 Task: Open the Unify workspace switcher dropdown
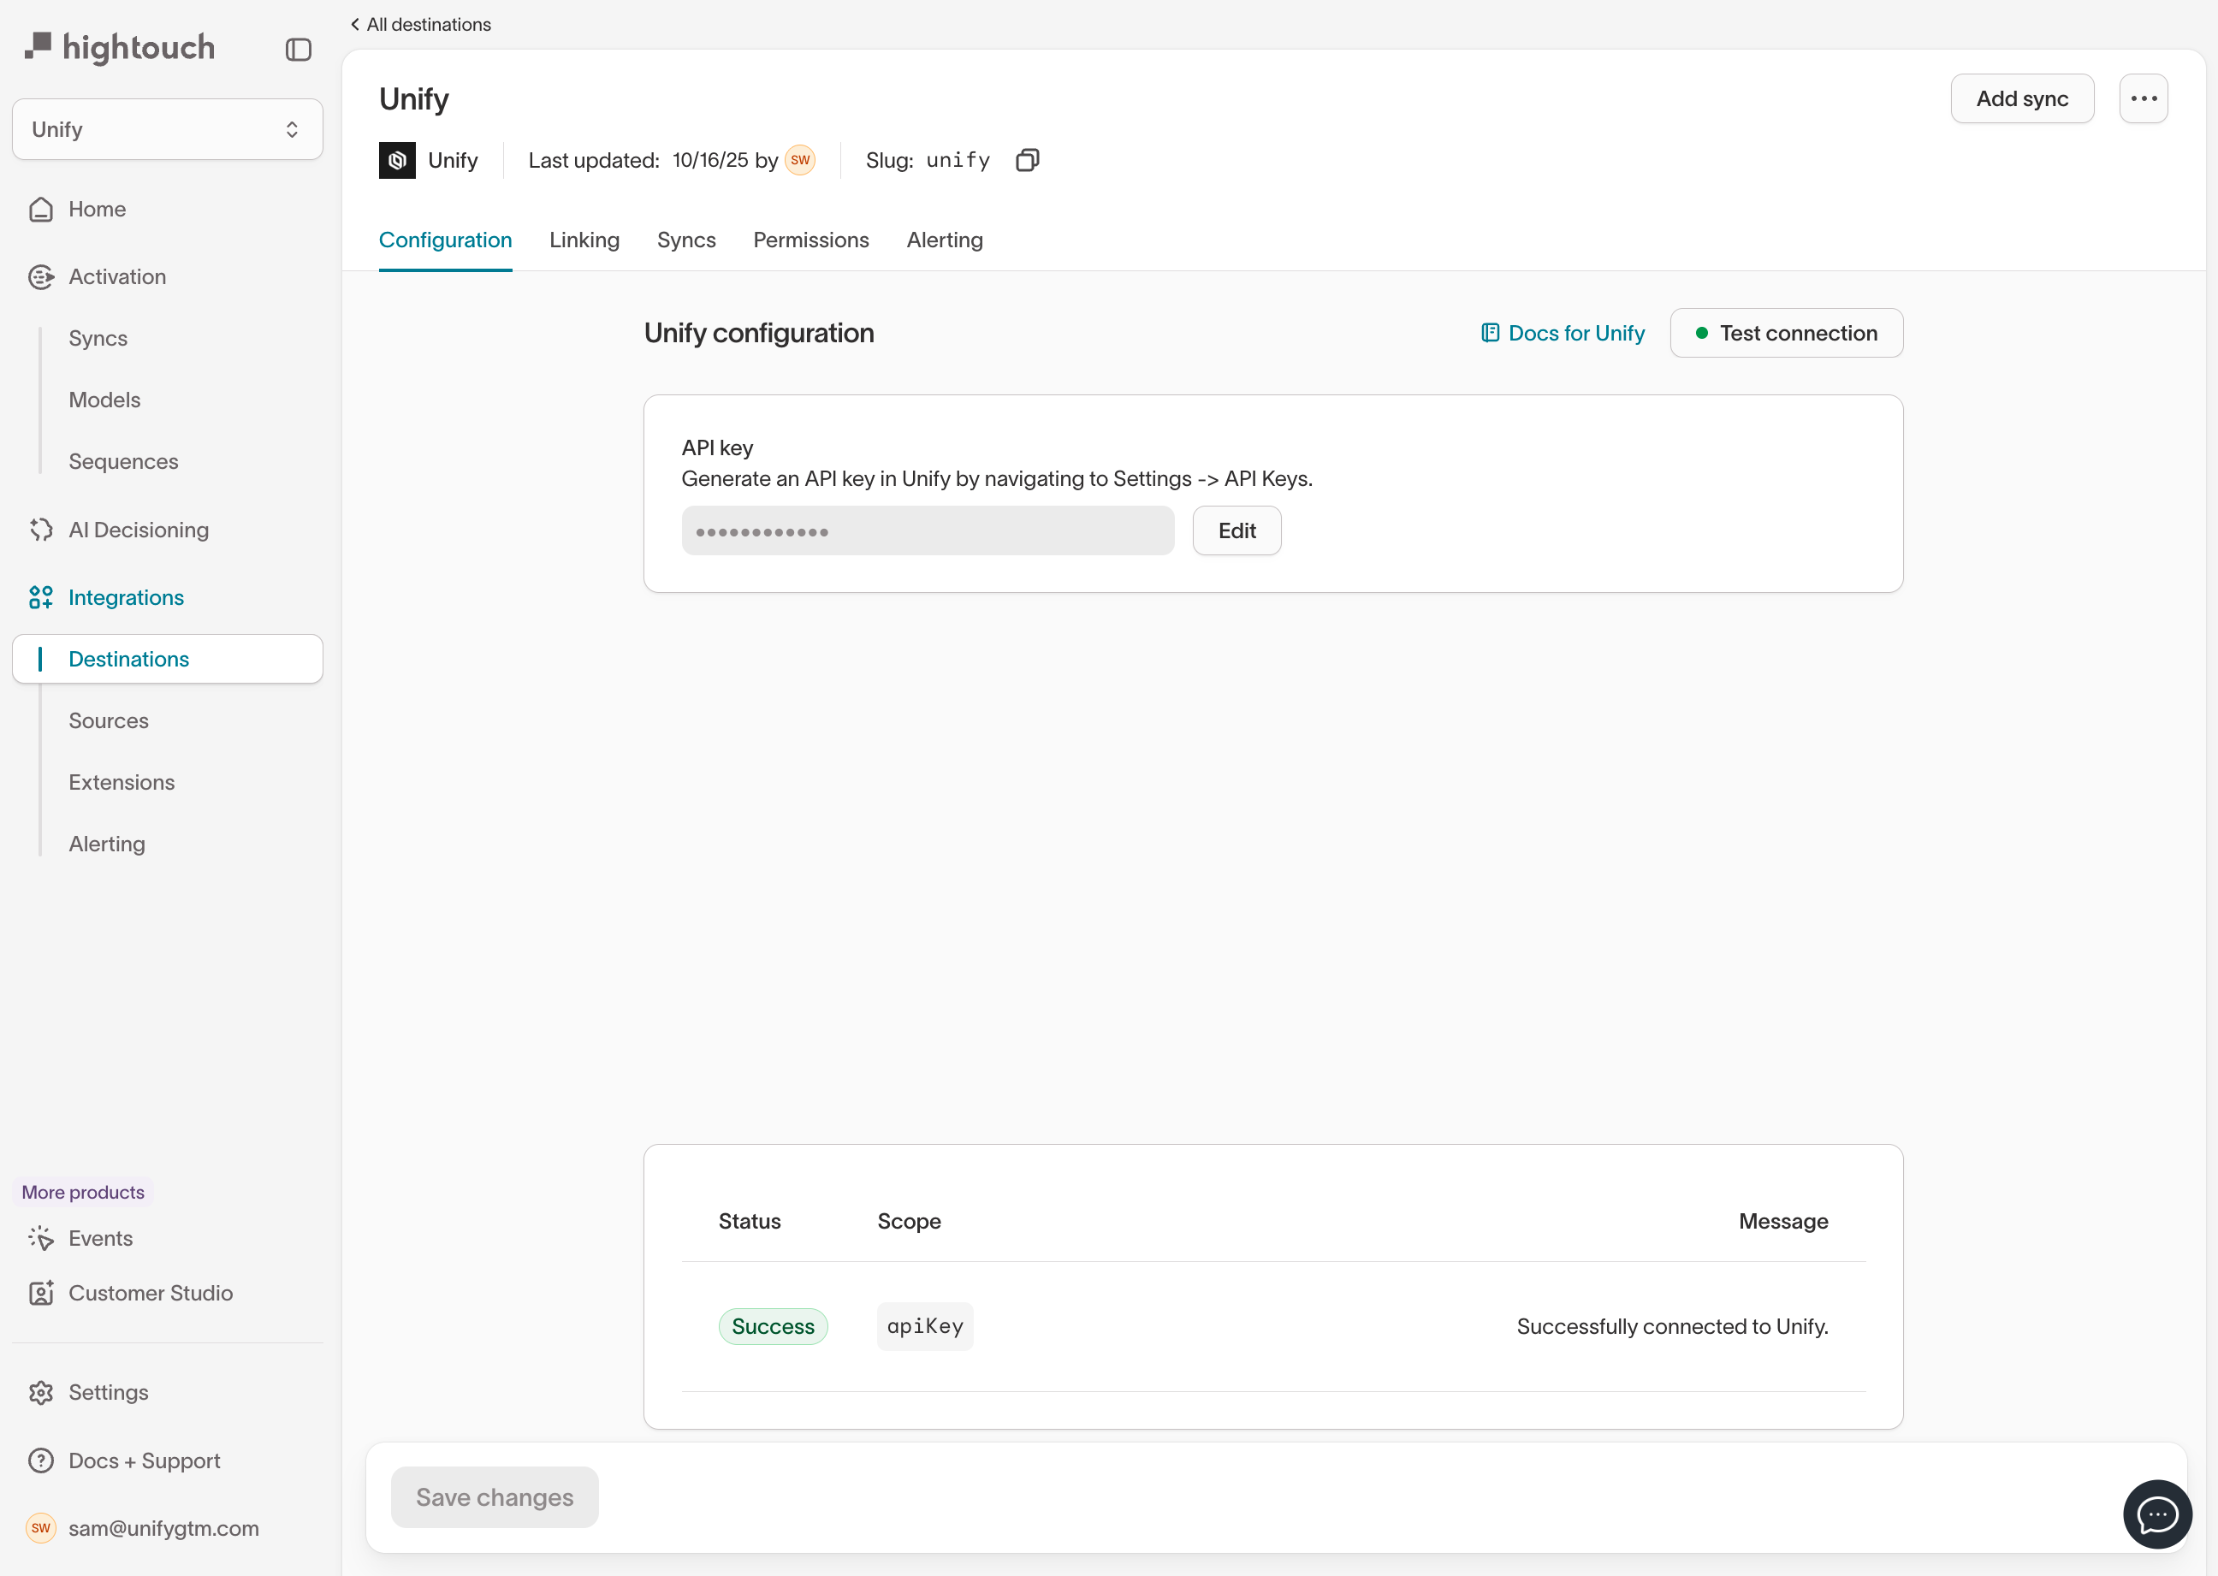coord(167,129)
